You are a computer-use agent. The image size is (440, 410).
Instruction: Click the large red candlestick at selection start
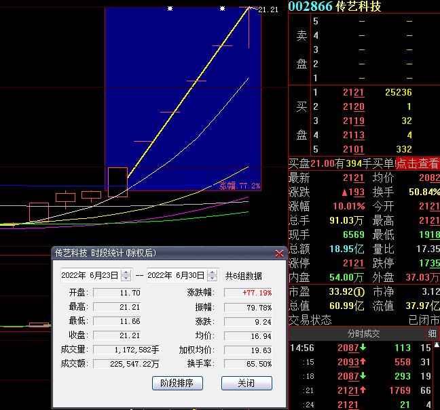117,182
